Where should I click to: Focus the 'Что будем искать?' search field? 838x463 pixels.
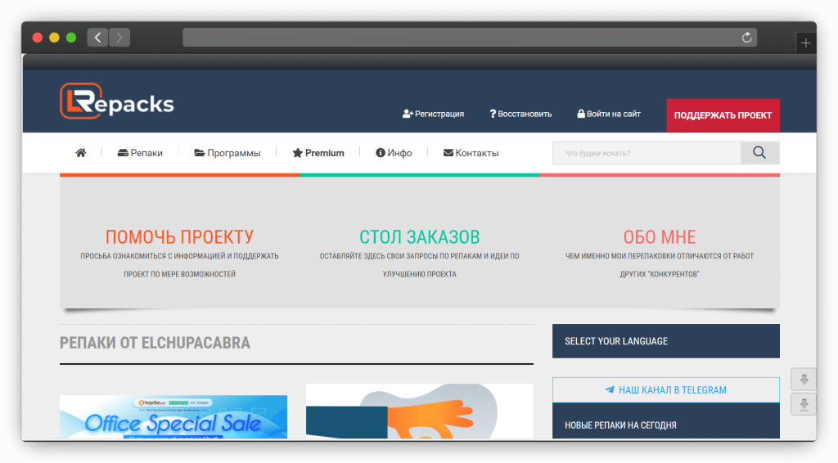coord(647,153)
